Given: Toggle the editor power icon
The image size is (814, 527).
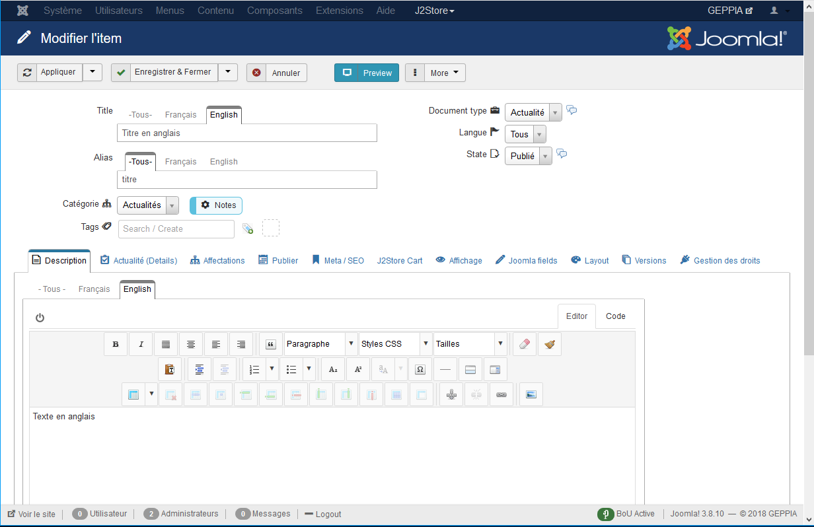Looking at the screenshot, I should point(40,318).
